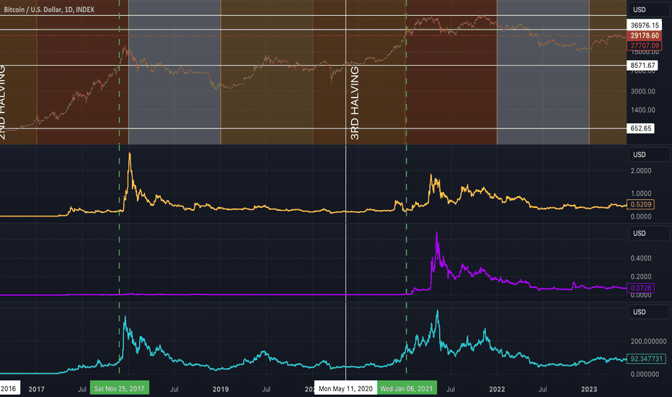672x397 pixels.
Task: Click the 0.2000 scale label in purple pane
Action: tap(641, 277)
